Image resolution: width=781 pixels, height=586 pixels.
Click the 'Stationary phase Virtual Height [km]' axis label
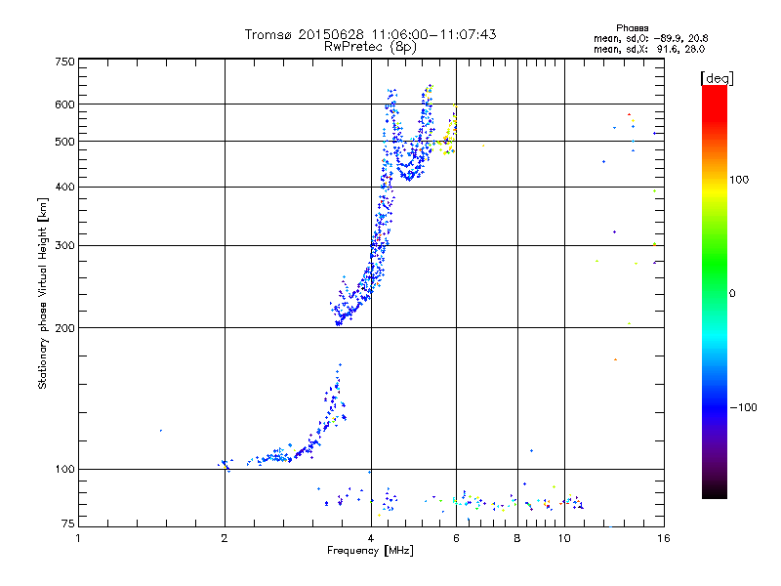pyautogui.click(x=43, y=293)
